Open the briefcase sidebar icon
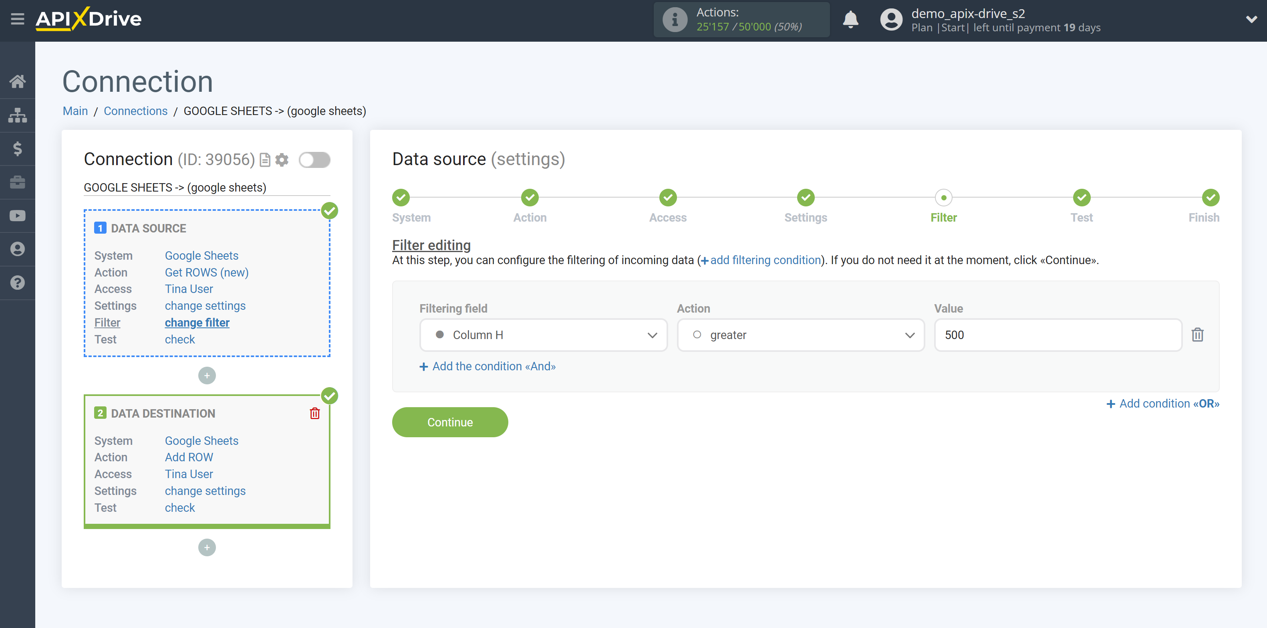1267x628 pixels. point(17,182)
